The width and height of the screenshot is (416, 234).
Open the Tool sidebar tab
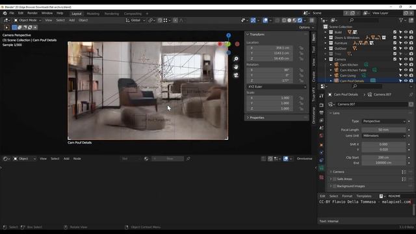point(313,49)
